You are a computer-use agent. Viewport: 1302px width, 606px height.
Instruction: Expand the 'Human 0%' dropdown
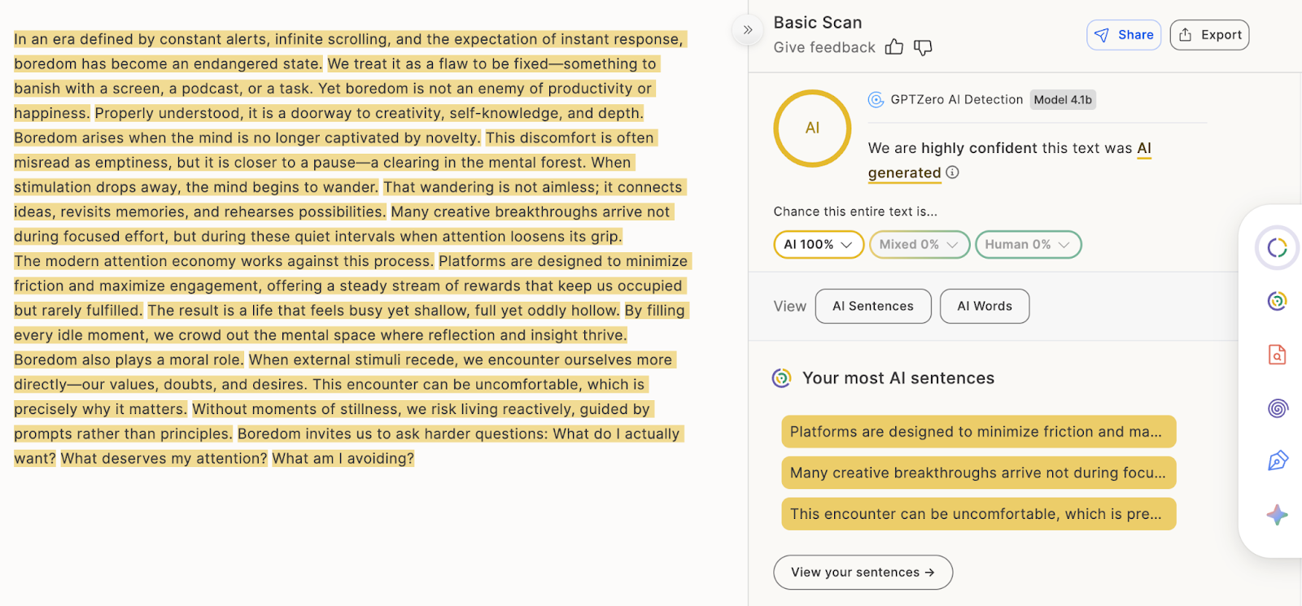1027,245
